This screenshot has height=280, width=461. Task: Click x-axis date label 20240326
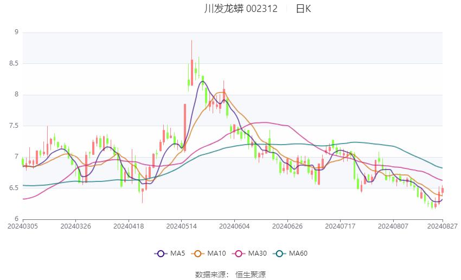click(75, 226)
